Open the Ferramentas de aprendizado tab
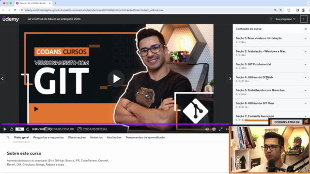 pyautogui.click(x=145, y=137)
